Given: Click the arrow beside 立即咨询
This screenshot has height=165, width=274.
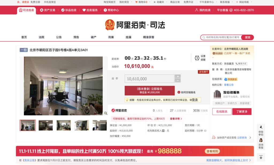Looking at the screenshot, I should (250, 137).
